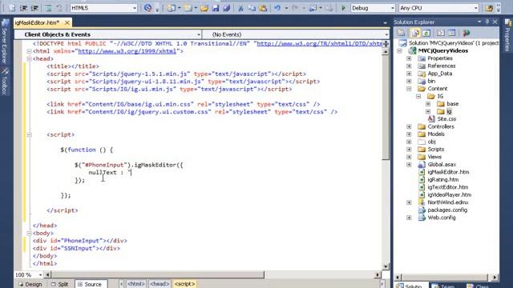Open the Server Explorer side tab
513x288 pixels.
[5, 42]
